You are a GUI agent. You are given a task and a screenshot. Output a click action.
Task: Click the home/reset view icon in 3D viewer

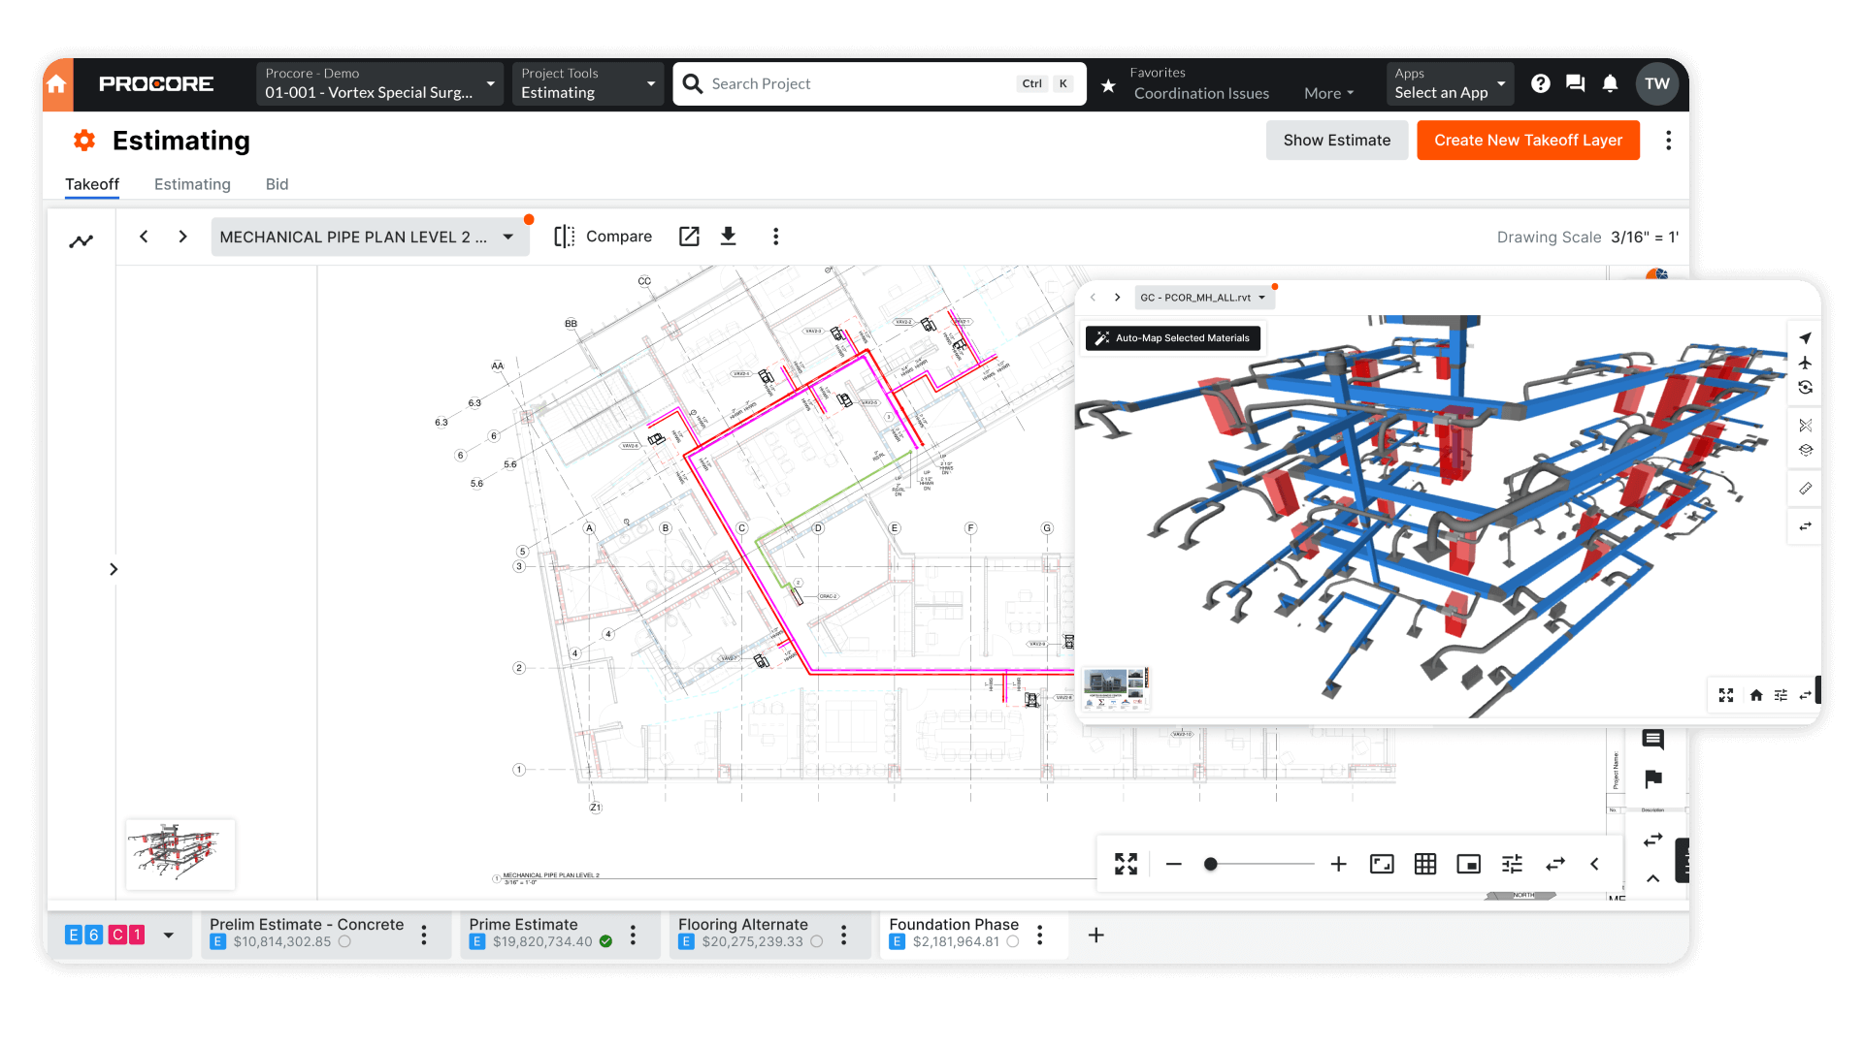[1754, 694]
